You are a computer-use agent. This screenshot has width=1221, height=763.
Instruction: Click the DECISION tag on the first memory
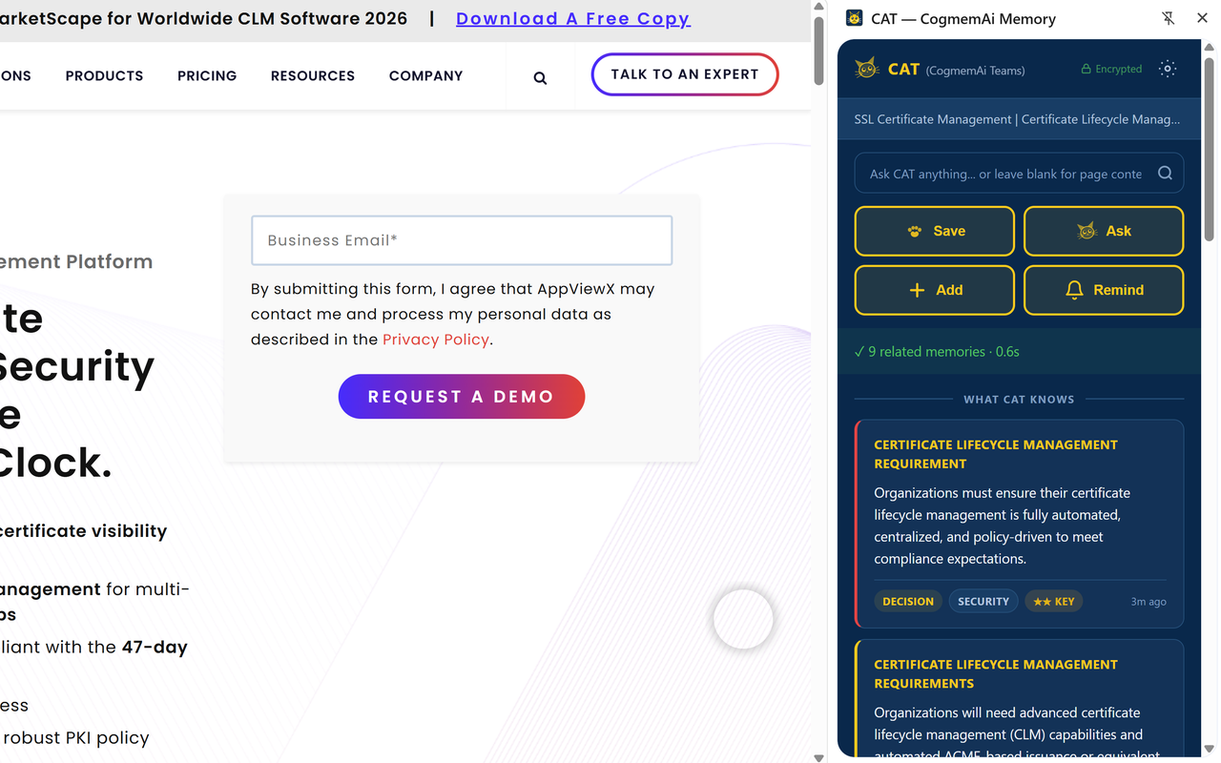point(908,601)
